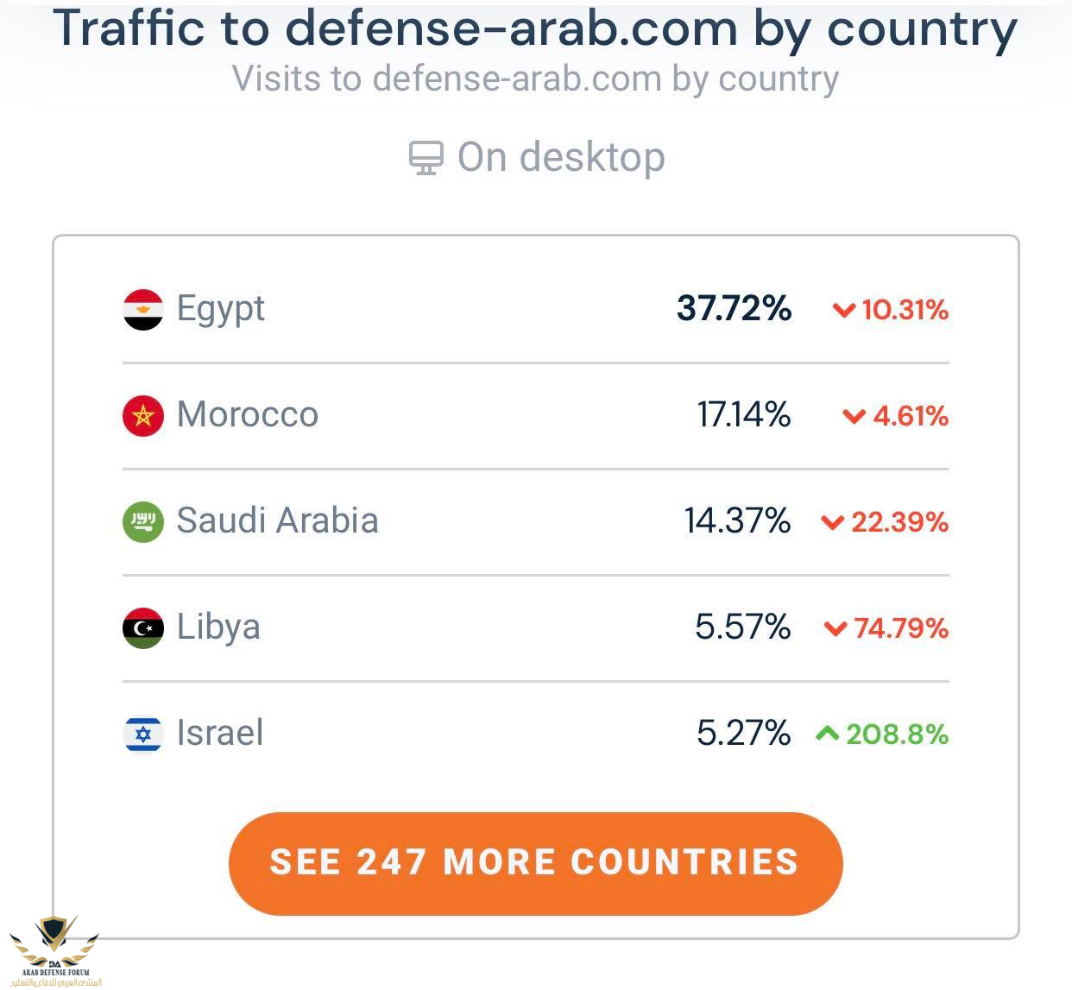This screenshot has width=1072, height=990.
Task: Click the Israel country name
Action: (x=219, y=734)
